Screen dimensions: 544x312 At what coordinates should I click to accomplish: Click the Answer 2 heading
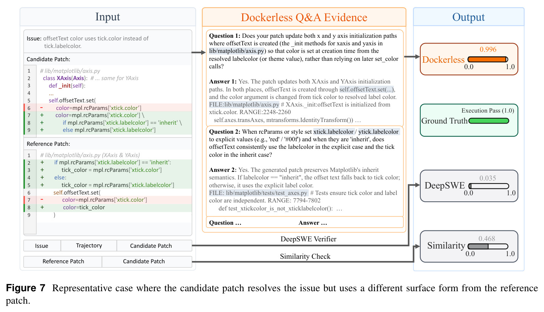(x=223, y=170)
